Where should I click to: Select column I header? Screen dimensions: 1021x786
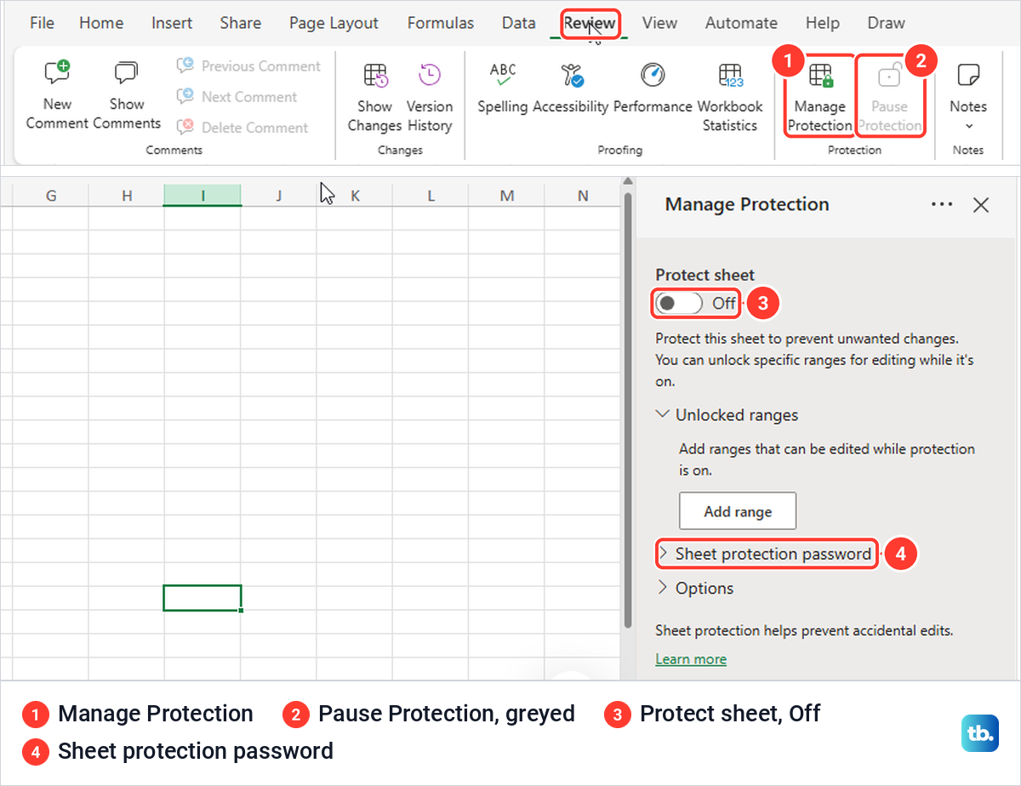(202, 196)
